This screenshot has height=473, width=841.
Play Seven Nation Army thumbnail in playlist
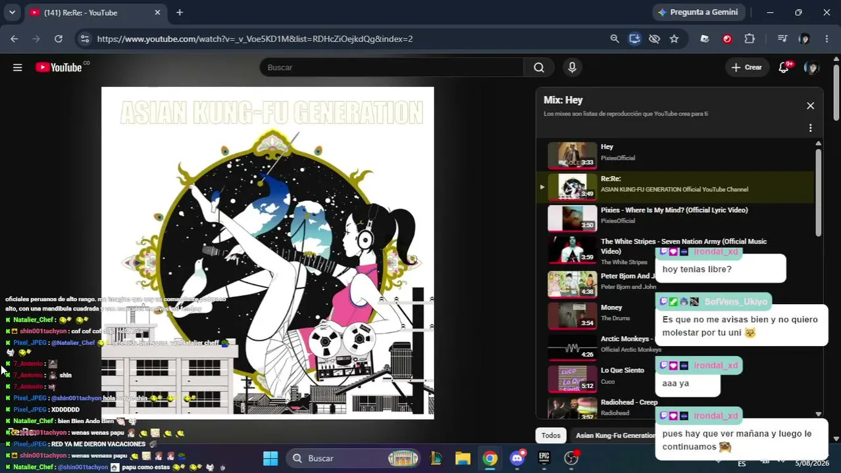point(573,250)
